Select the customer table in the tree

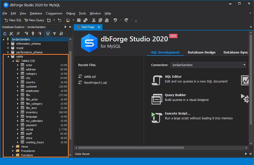coord(31,87)
